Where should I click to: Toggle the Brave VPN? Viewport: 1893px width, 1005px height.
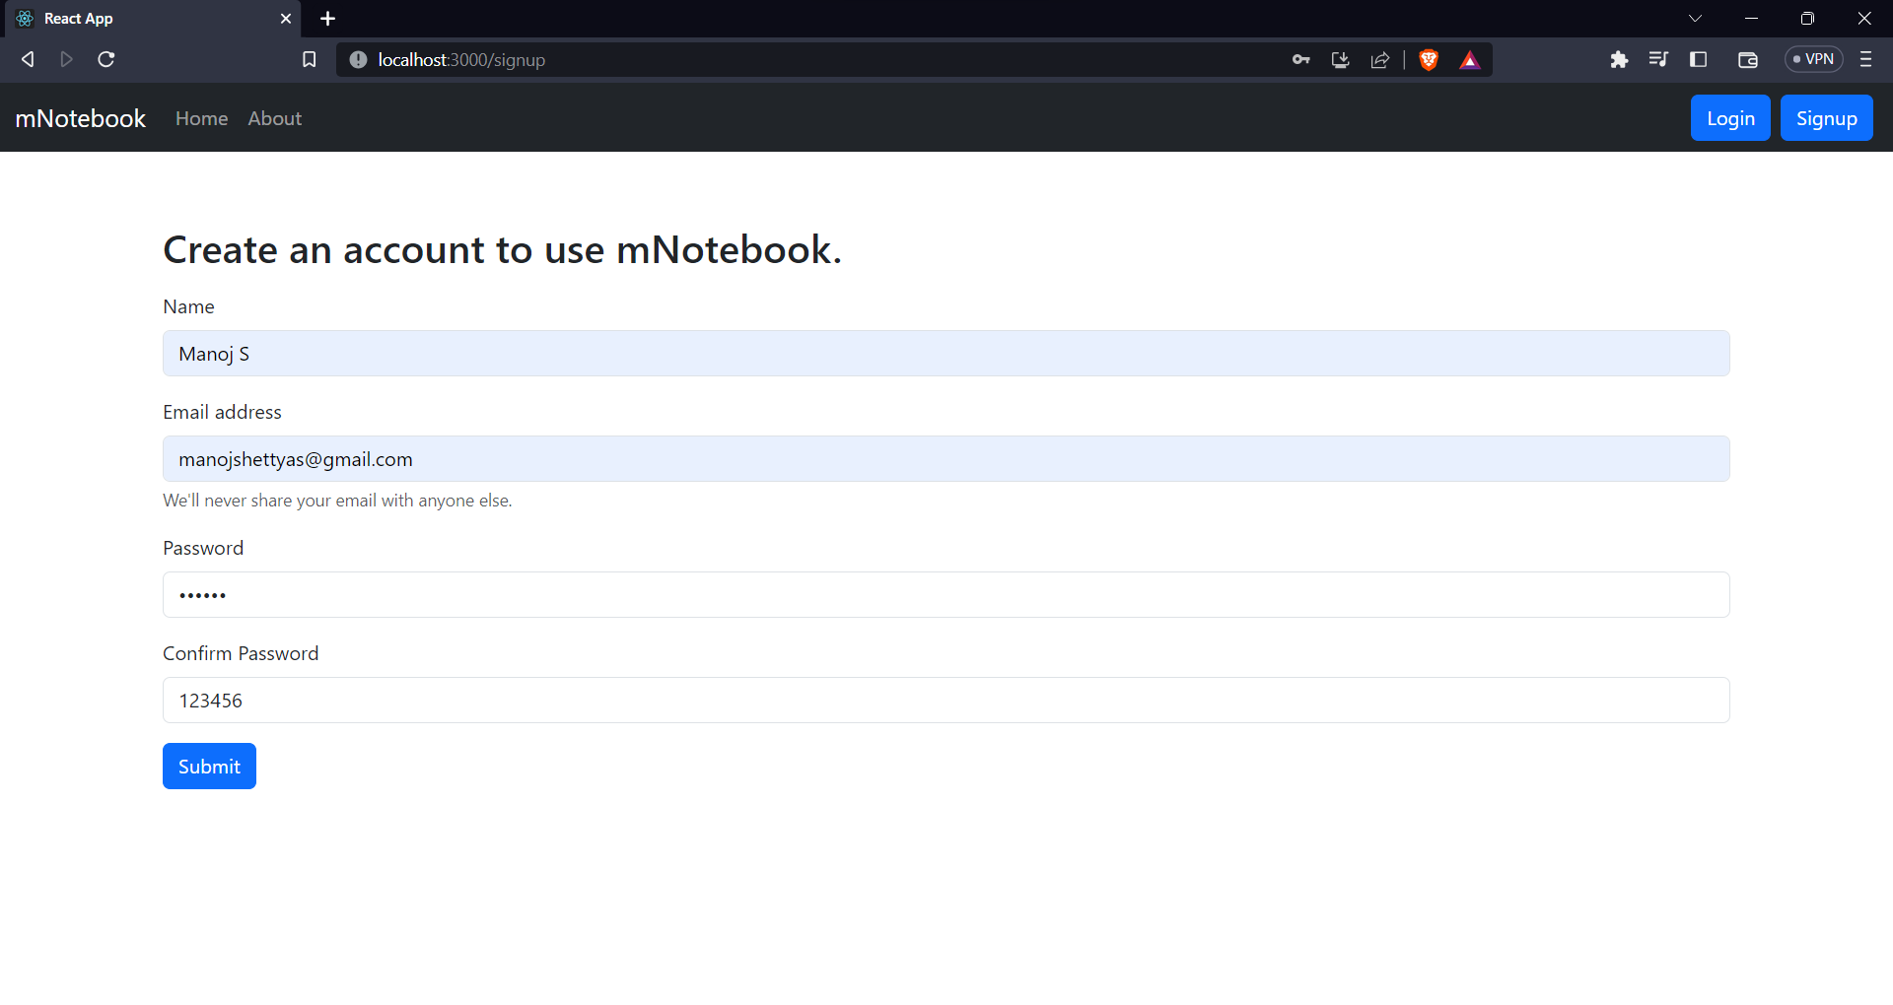point(1813,59)
